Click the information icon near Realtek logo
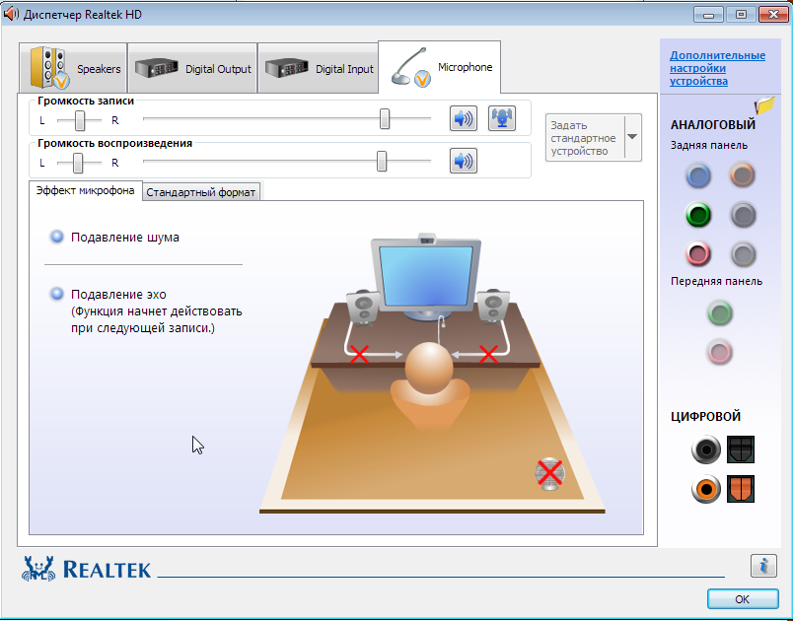The image size is (793, 621). tap(762, 566)
